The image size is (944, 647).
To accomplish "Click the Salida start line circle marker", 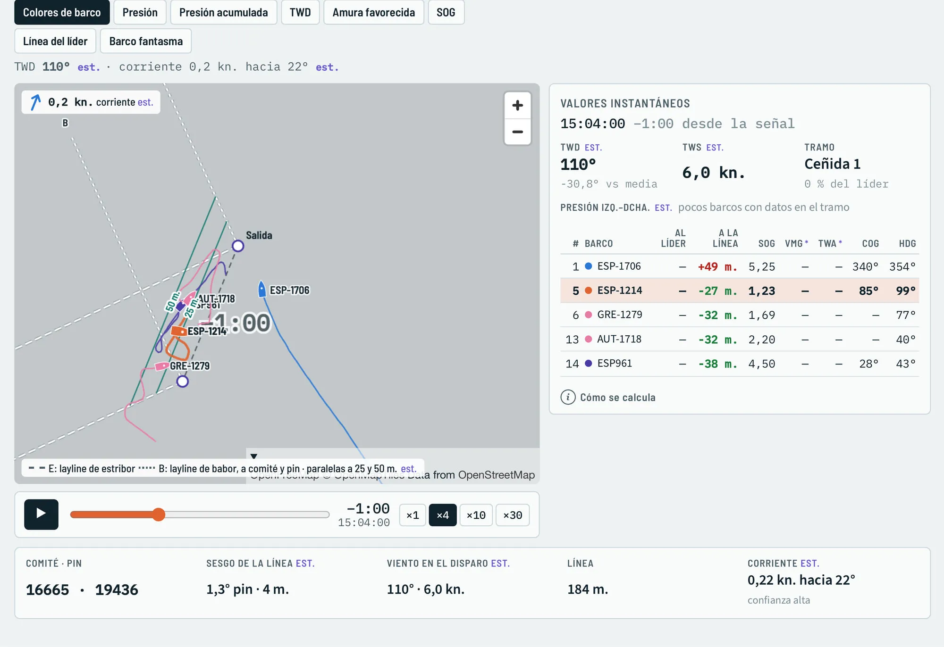I will [238, 246].
